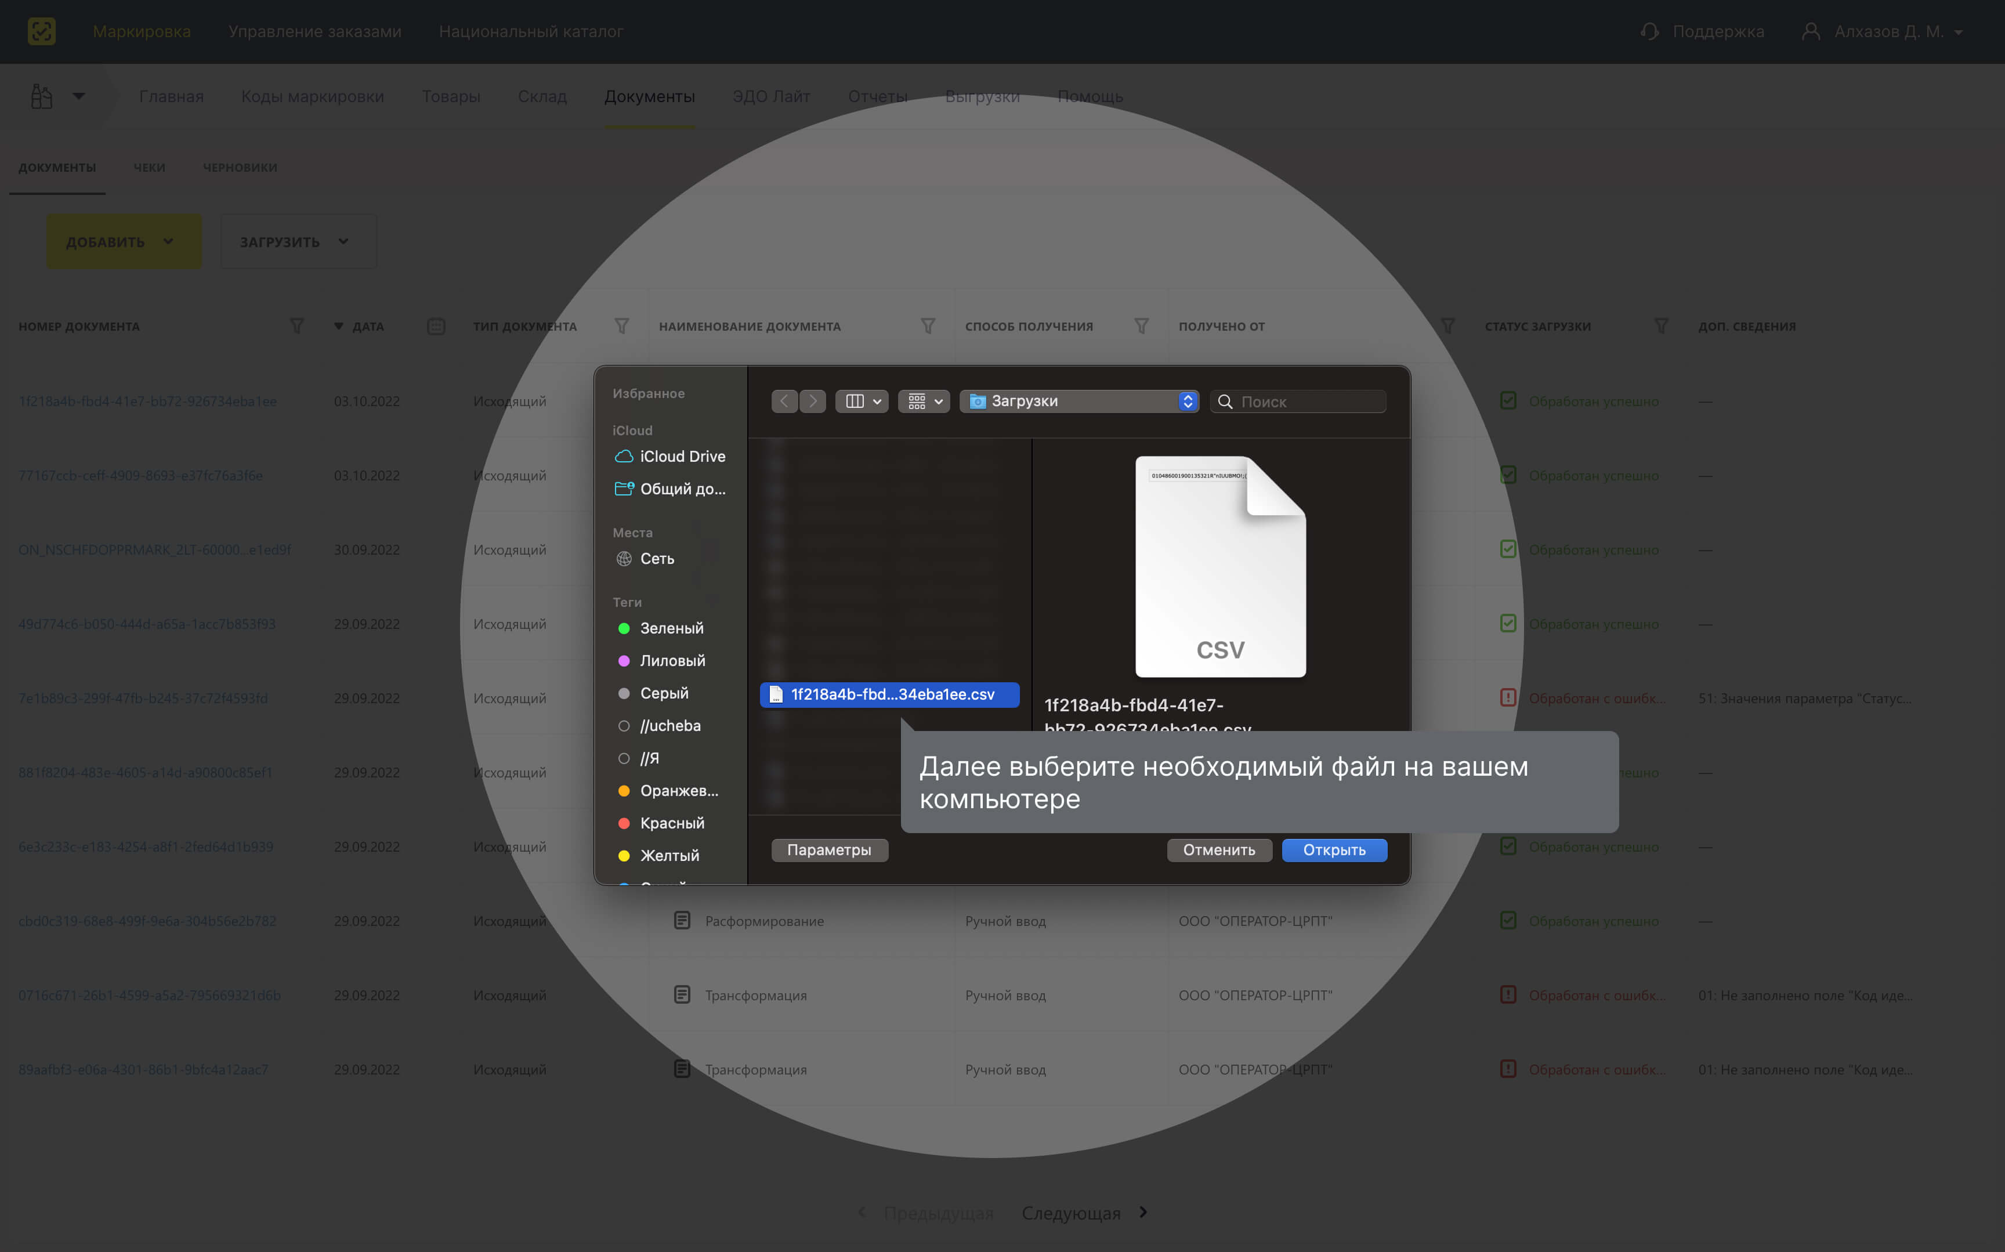Select iCloud Drive in sidebar
This screenshot has height=1252, width=2005.
pos(671,456)
